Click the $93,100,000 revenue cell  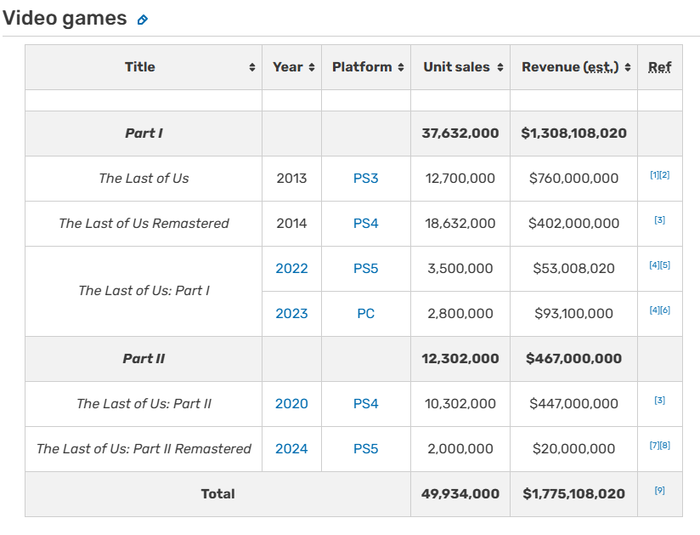(573, 313)
